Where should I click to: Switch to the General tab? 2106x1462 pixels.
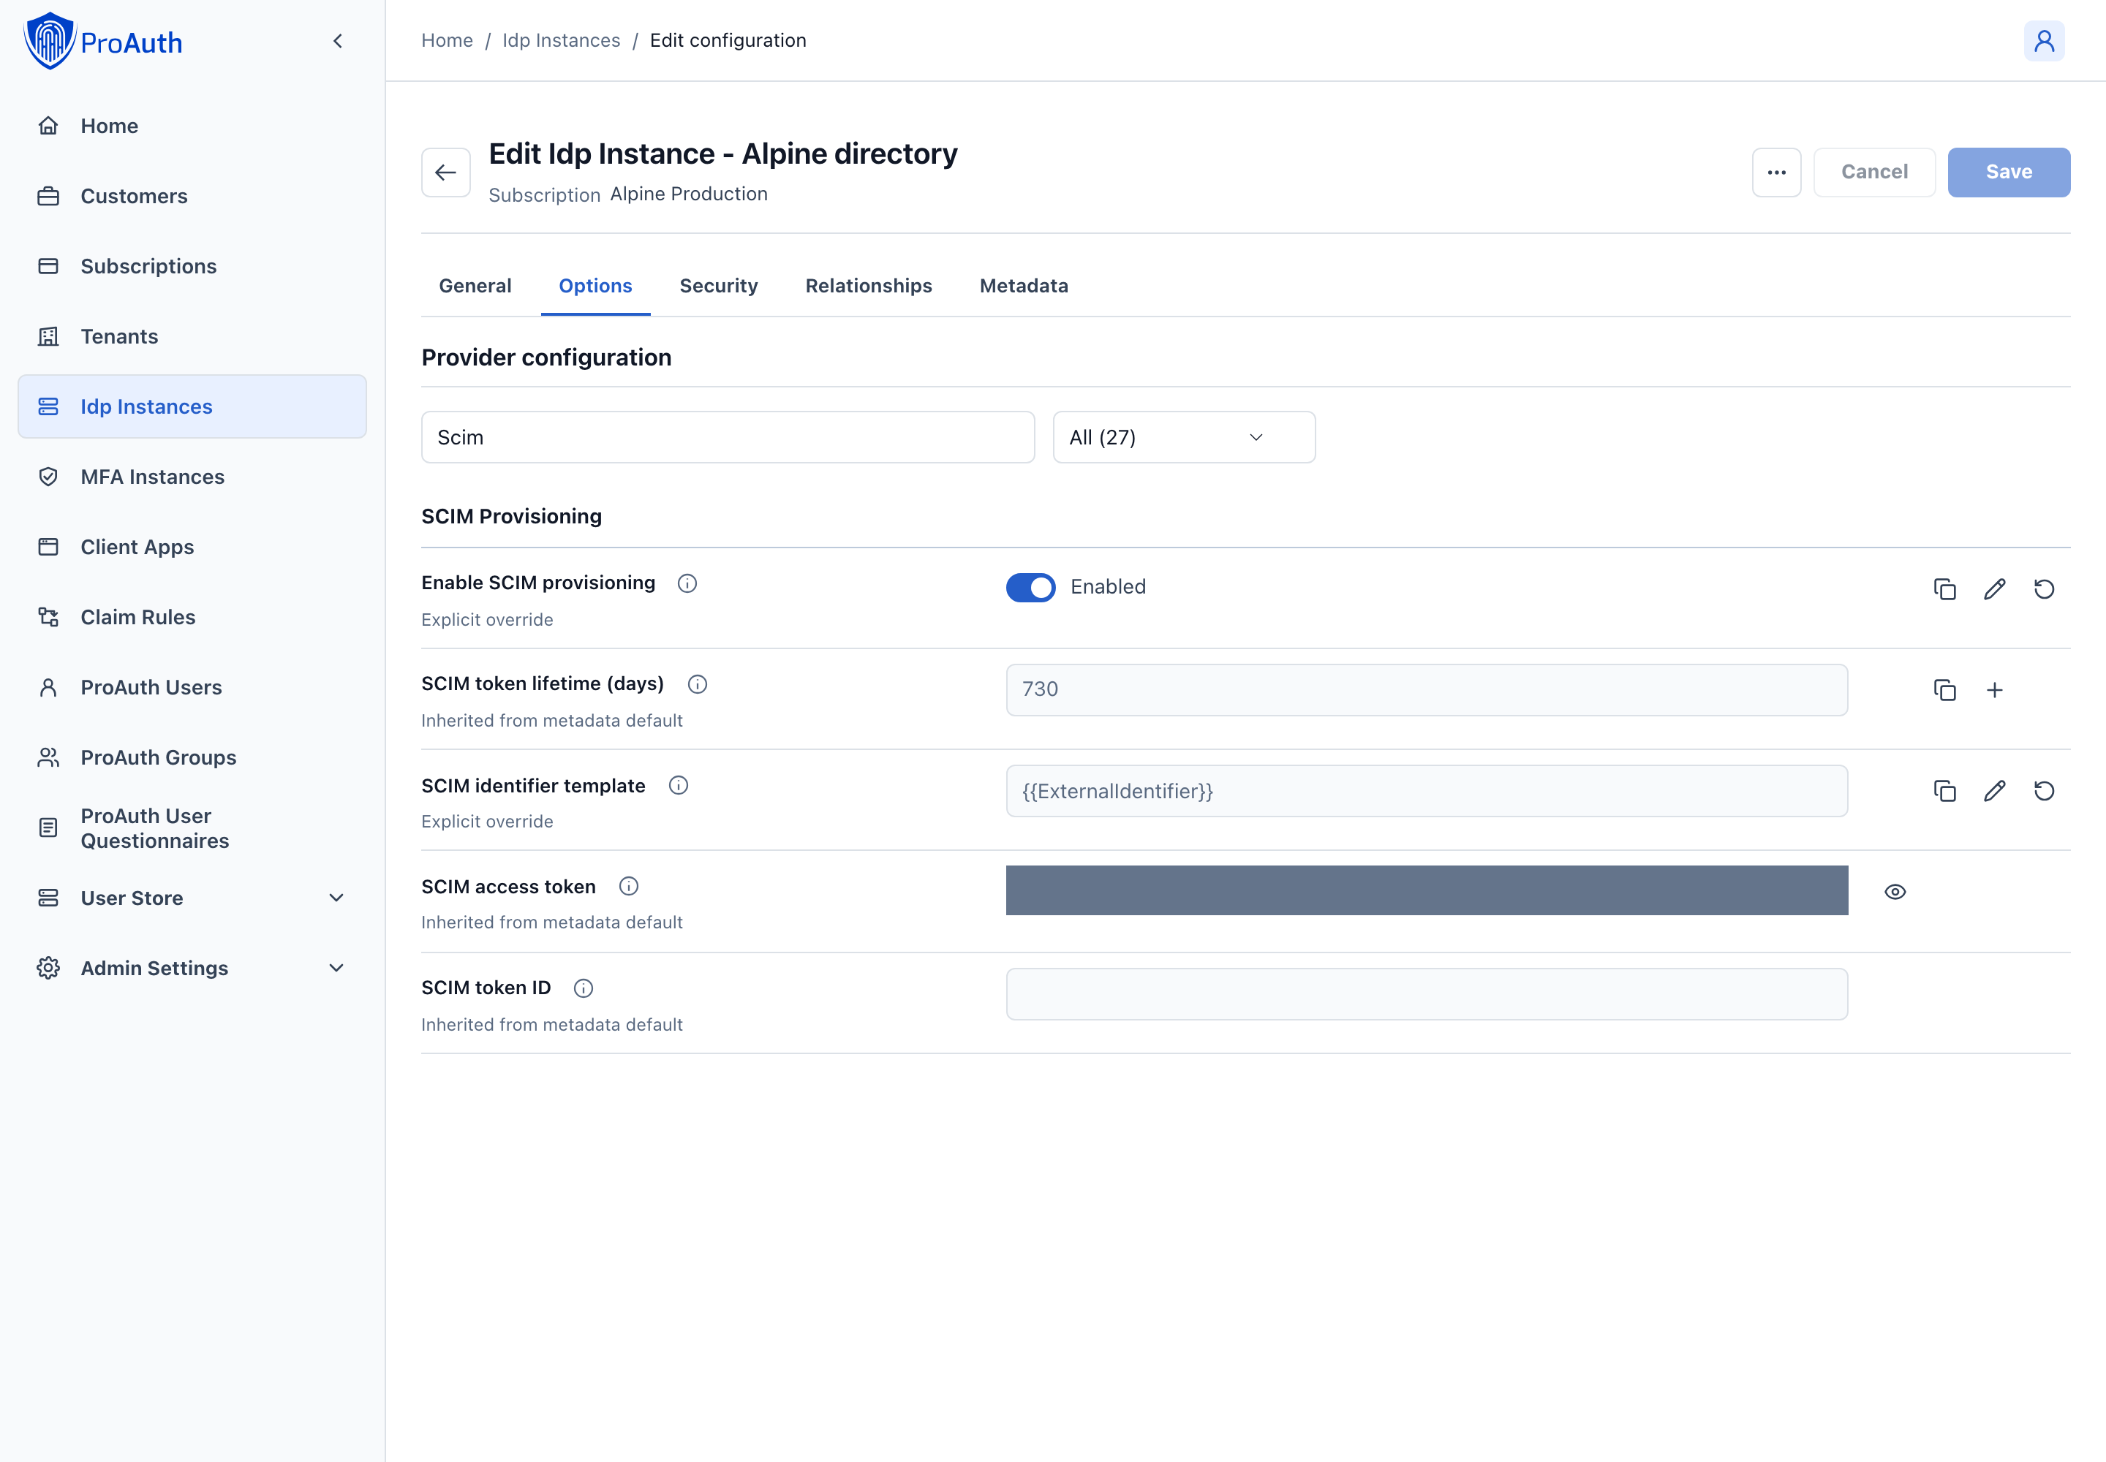tap(475, 286)
